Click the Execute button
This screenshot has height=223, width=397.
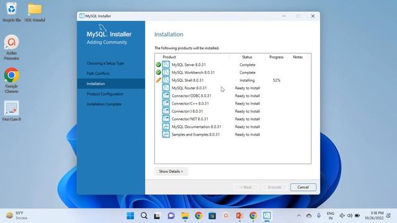[x=275, y=187]
